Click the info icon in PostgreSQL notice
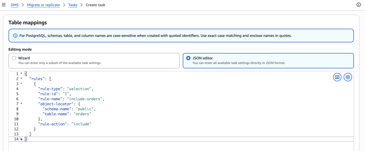This screenshot has height=151, width=365. point(15,36)
